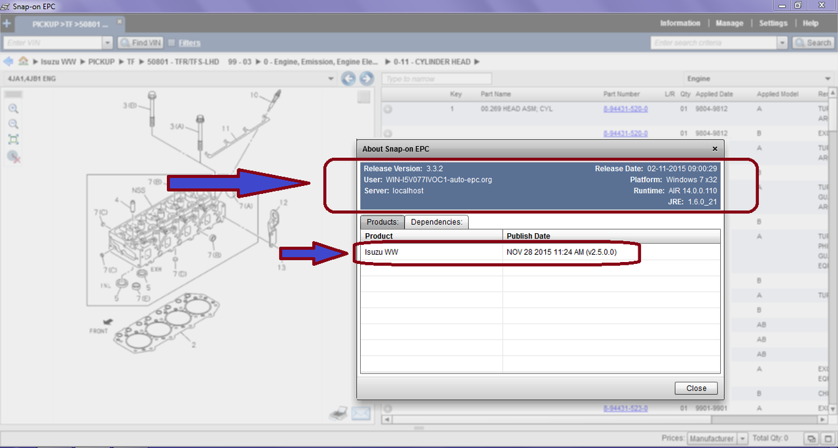Close the PICKUP >TF >50801 tab

pyautogui.click(x=120, y=21)
